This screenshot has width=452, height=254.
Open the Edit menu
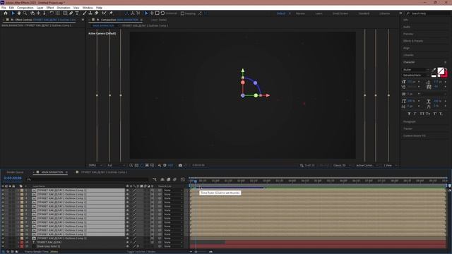11,8
